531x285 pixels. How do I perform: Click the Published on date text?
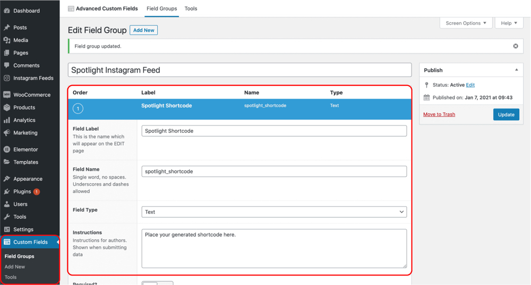pyautogui.click(x=489, y=97)
